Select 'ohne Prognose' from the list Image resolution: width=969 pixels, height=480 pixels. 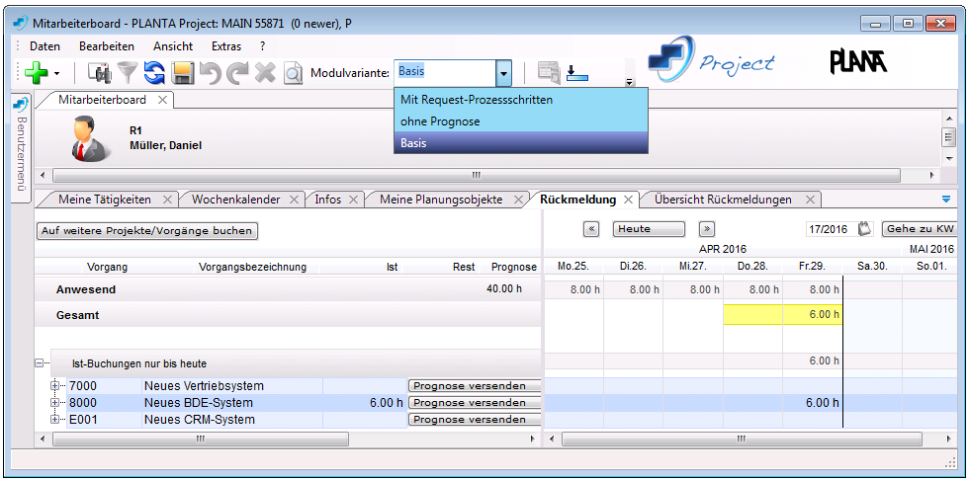(x=440, y=121)
